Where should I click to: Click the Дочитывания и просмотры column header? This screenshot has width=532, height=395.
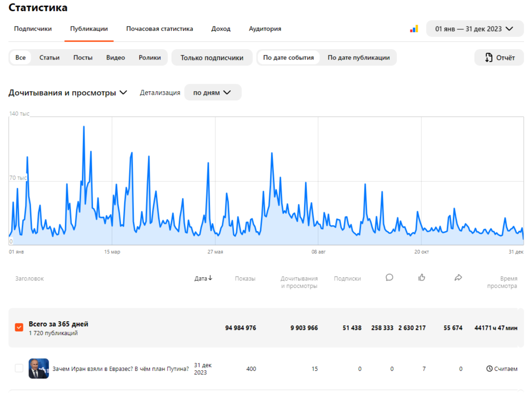[x=299, y=282]
